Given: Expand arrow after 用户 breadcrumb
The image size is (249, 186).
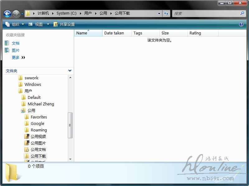Looking at the screenshot, I should tap(96, 13).
